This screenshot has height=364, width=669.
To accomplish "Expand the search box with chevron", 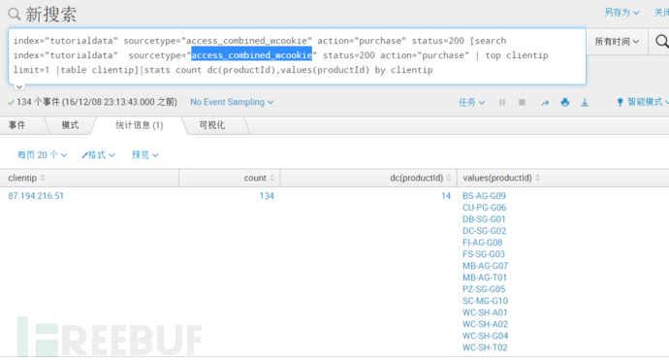I will coord(19,86).
